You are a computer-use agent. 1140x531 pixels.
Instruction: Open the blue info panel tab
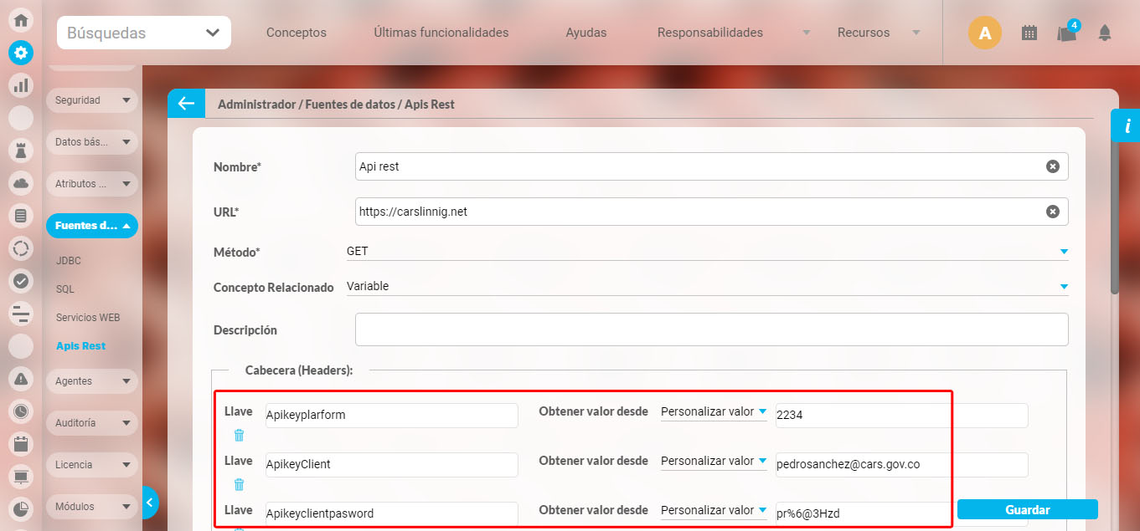pyautogui.click(x=1127, y=126)
